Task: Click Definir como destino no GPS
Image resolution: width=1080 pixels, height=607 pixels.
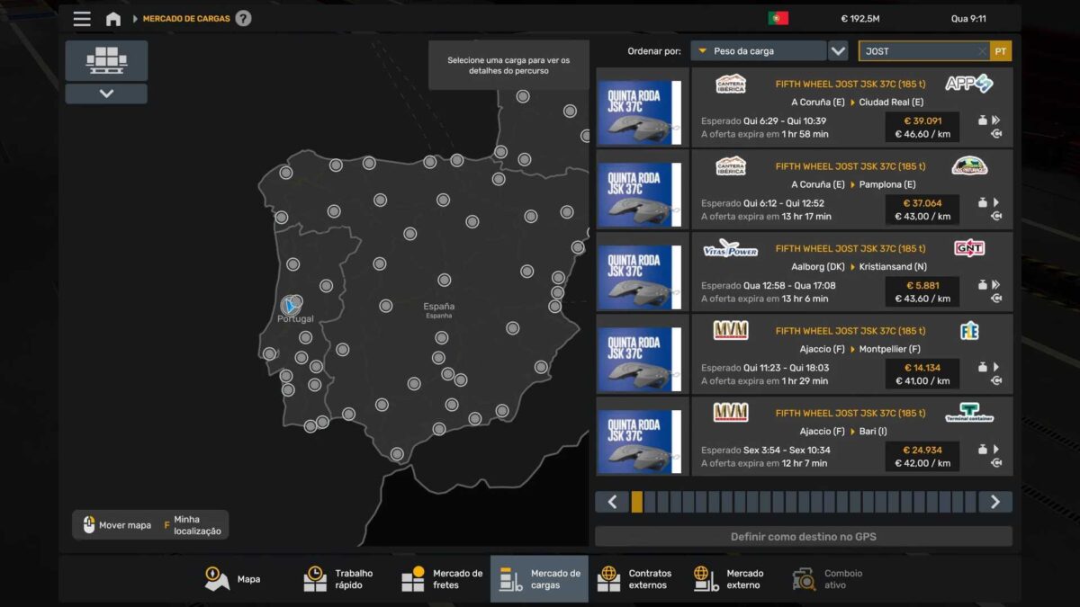Action: click(x=803, y=537)
